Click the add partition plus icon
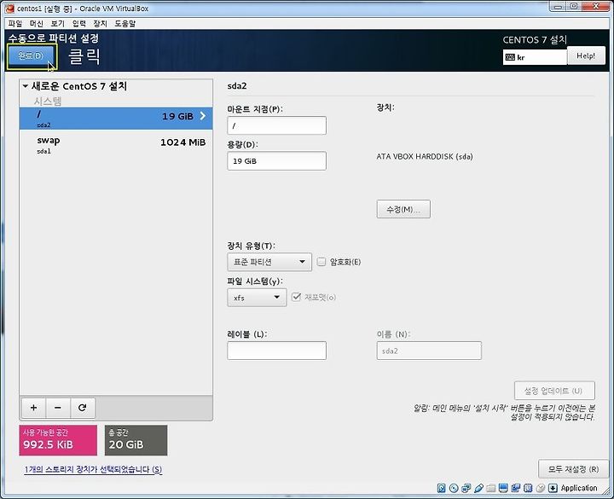614x499 pixels. point(33,408)
